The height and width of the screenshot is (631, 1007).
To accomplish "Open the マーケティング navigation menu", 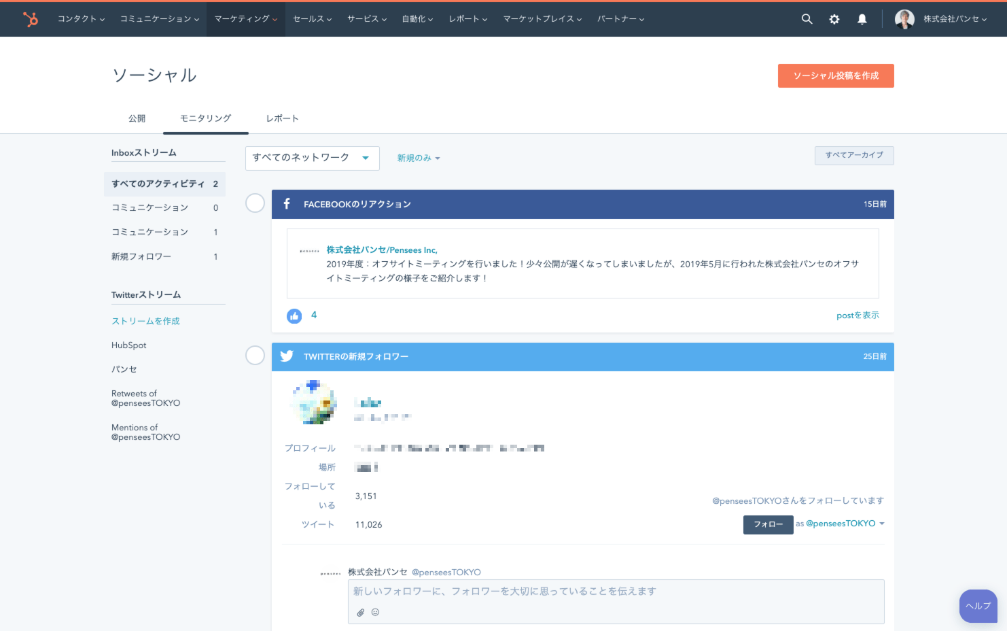I will coord(245,19).
